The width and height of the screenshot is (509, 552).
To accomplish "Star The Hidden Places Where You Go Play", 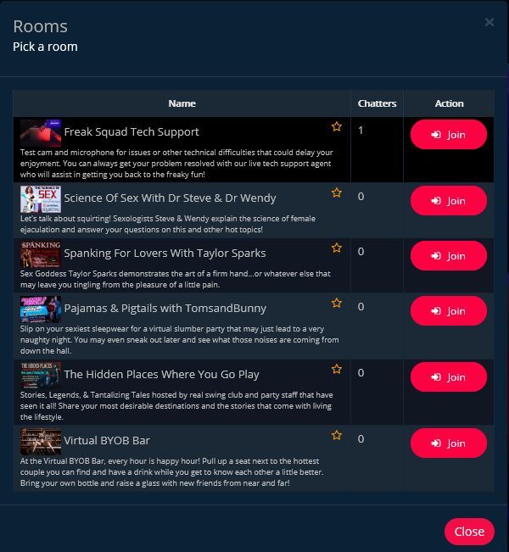I will click(x=337, y=369).
